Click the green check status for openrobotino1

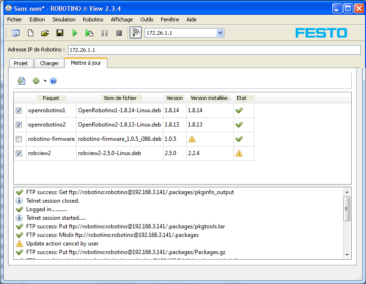pos(239,110)
